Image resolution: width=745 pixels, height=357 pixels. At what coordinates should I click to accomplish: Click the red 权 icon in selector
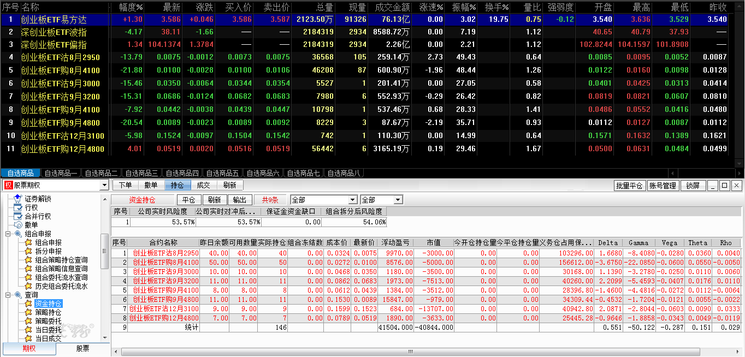[x=8, y=186]
